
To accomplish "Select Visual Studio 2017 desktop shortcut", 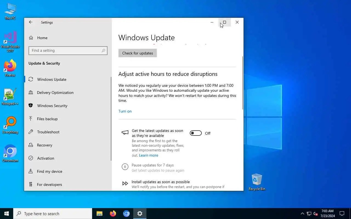I will 10,42.
